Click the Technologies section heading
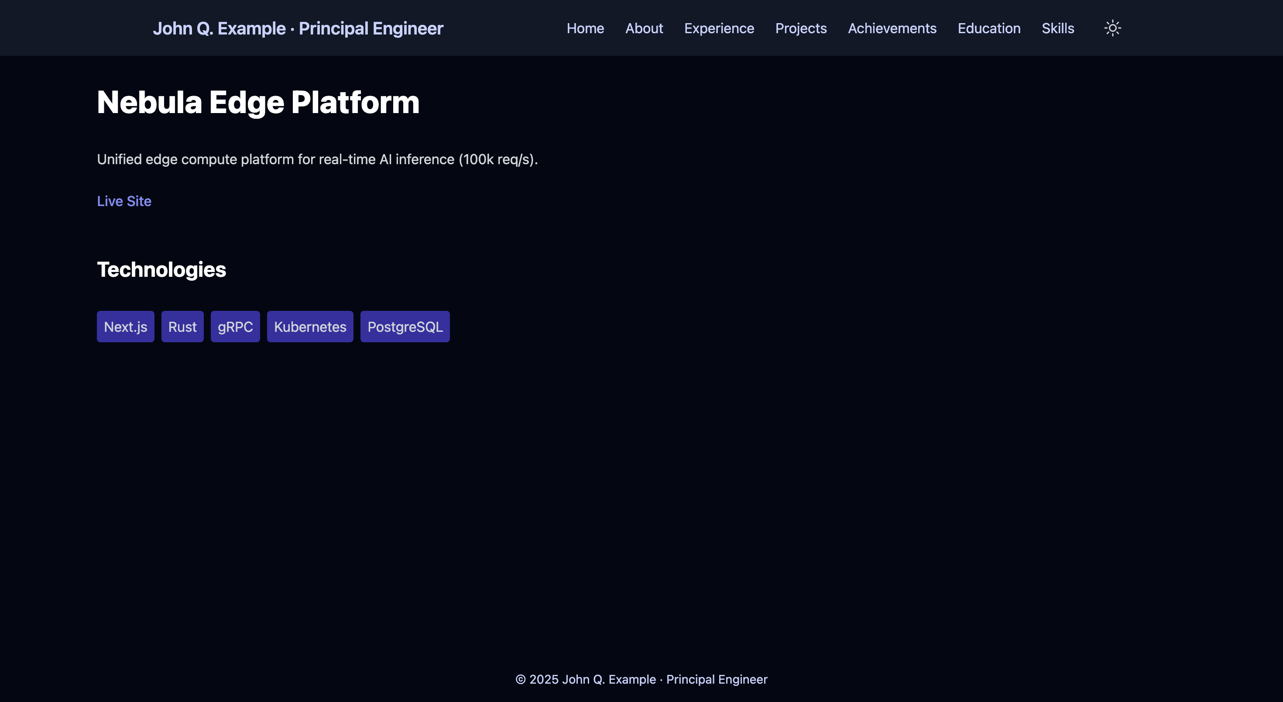This screenshot has width=1283, height=702. [x=161, y=269]
